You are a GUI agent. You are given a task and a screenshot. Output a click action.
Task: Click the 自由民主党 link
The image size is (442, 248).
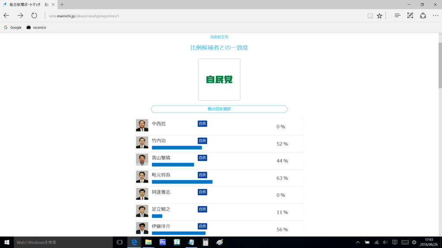coord(219,37)
